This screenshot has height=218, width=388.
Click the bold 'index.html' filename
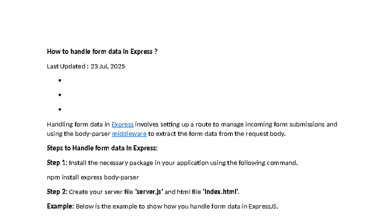click(221, 192)
